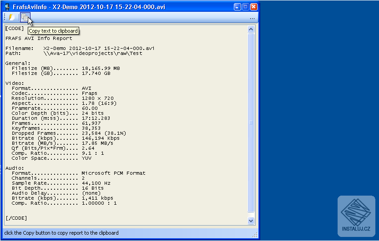The height and width of the screenshot is (241, 379).
Task: Click the Comp. Ratio 1.00000 : 1 line
Action: pos(64,203)
